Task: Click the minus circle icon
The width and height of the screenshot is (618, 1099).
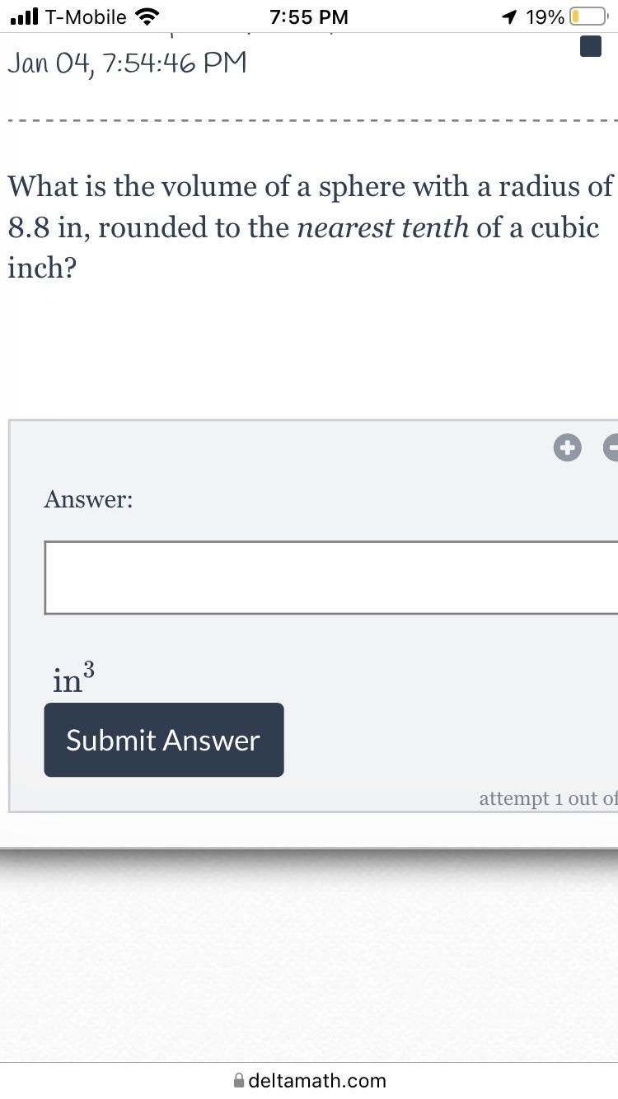Action: pyautogui.click(x=611, y=448)
